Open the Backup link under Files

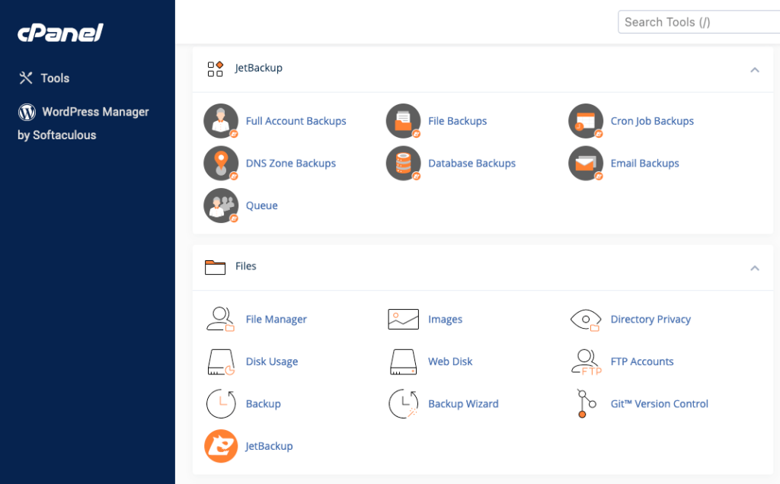pos(263,403)
